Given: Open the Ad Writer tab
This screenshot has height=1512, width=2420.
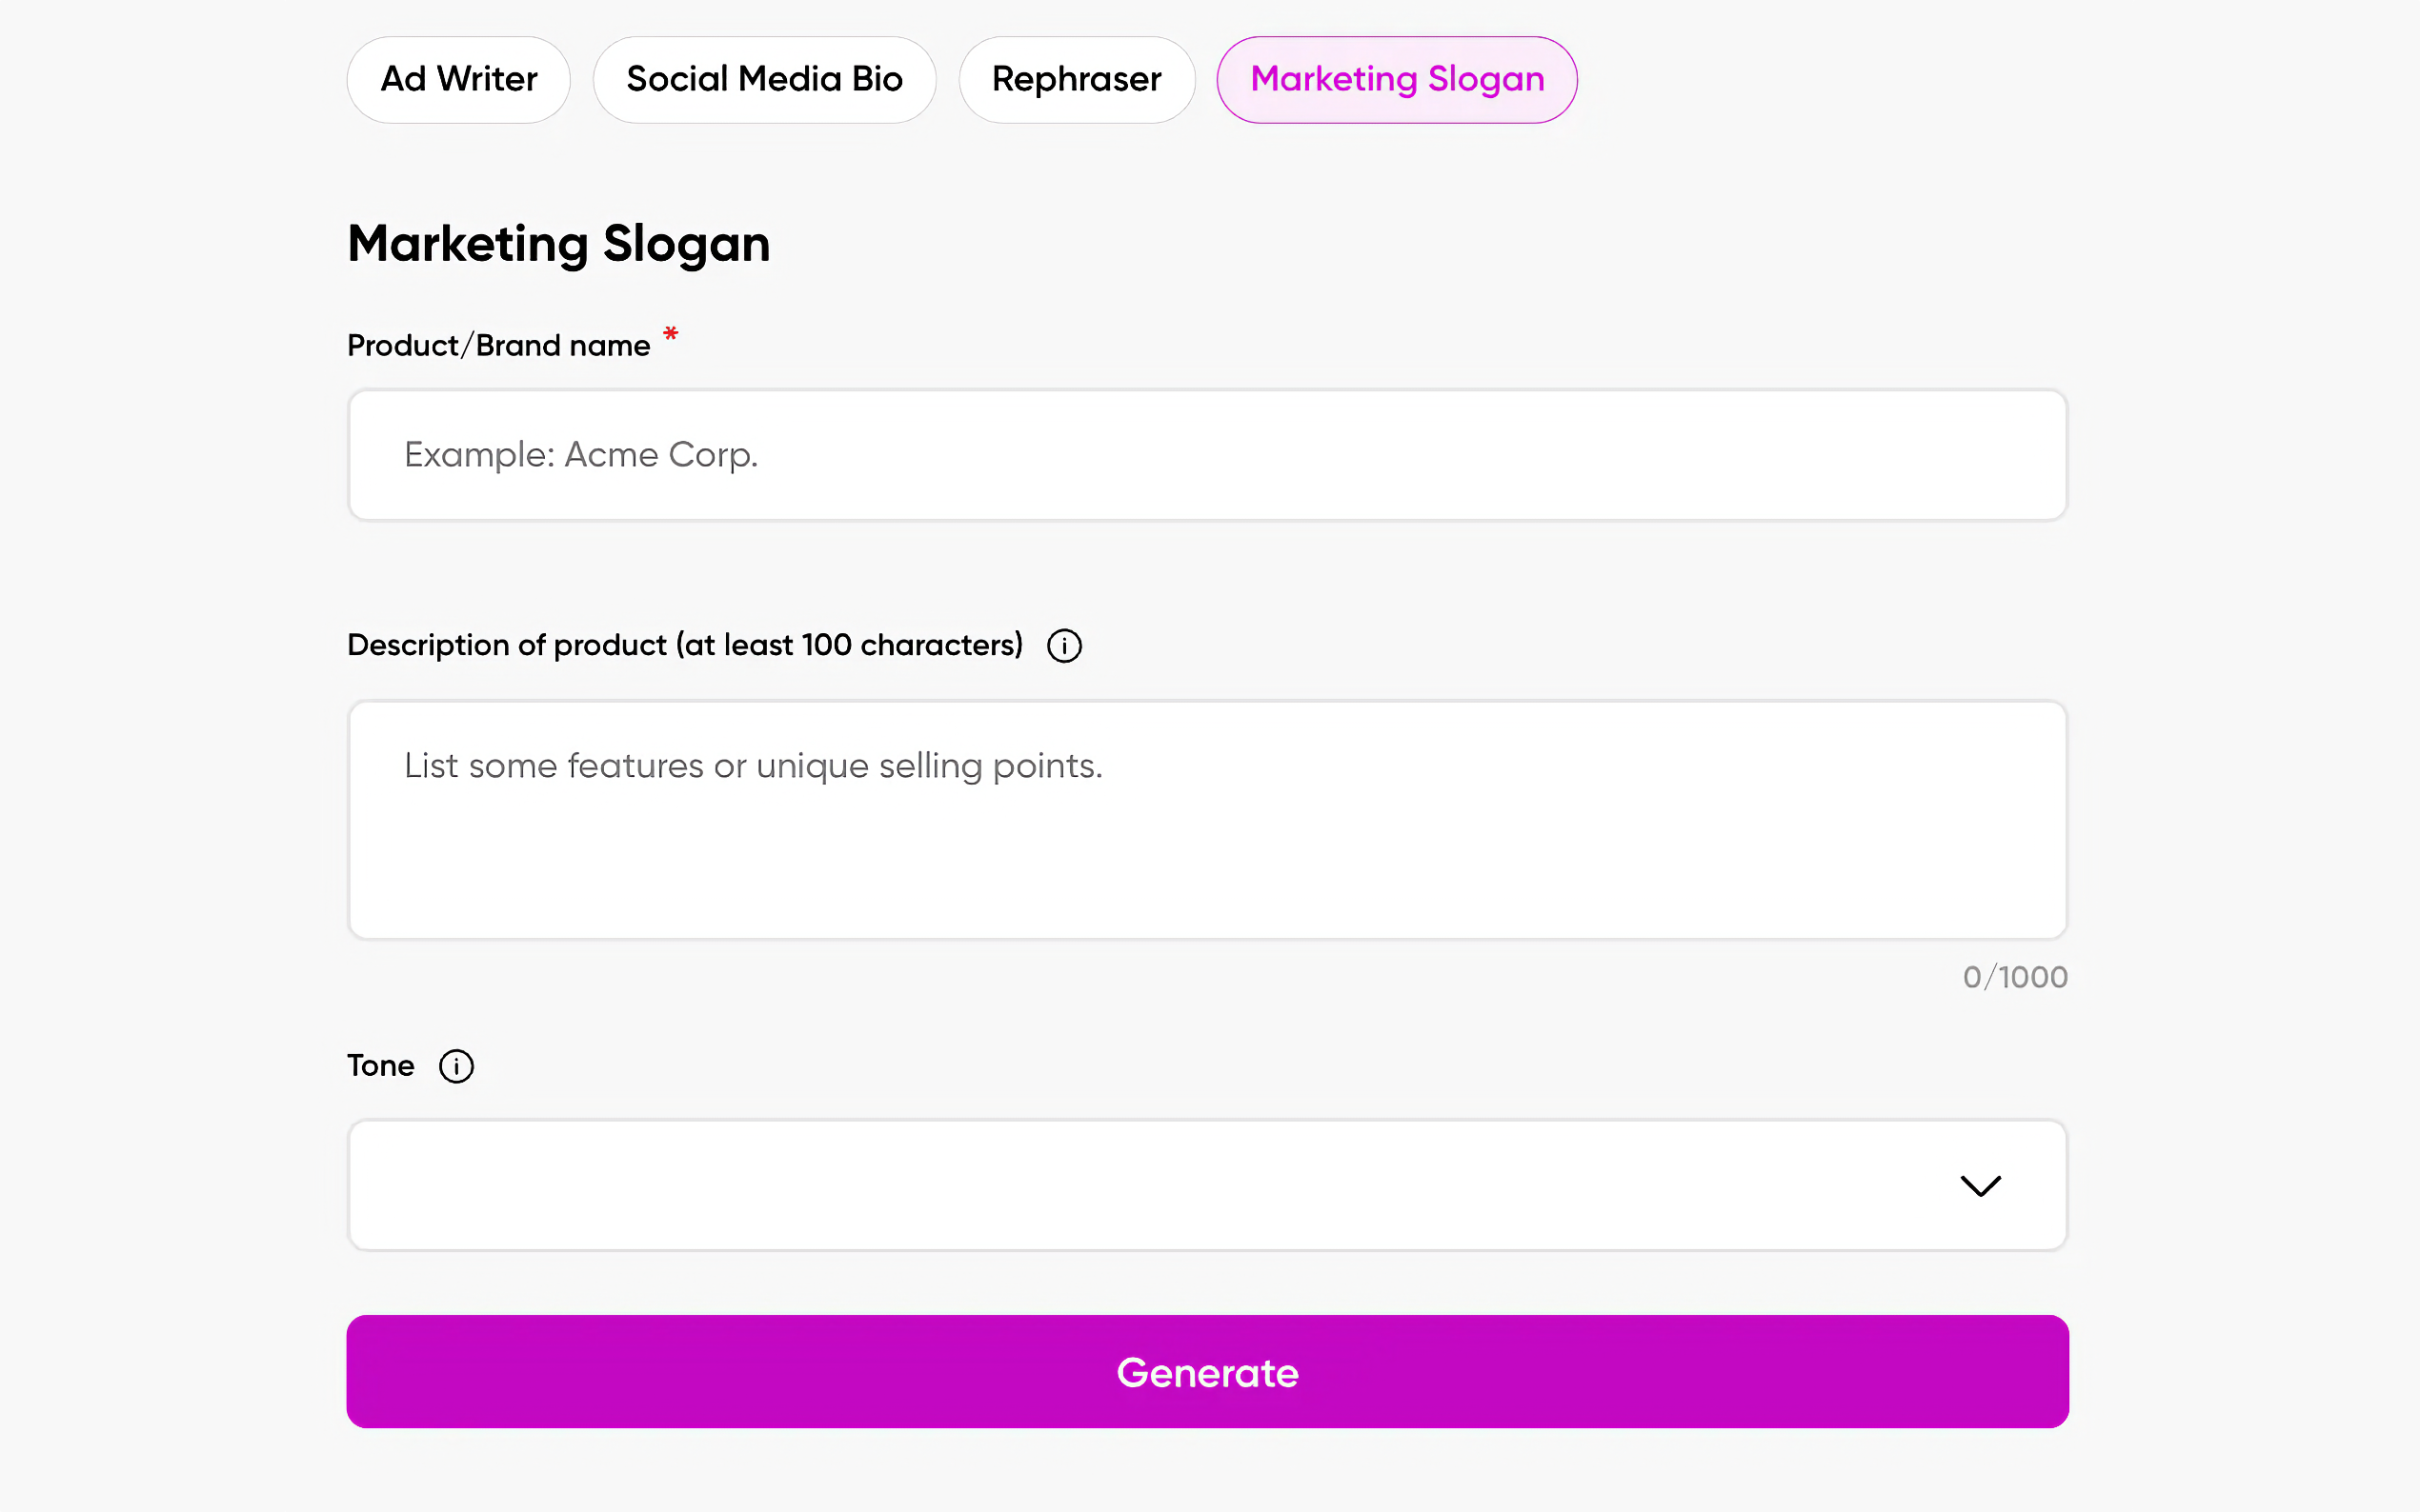Looking at the screenshot, I should 458,79.
